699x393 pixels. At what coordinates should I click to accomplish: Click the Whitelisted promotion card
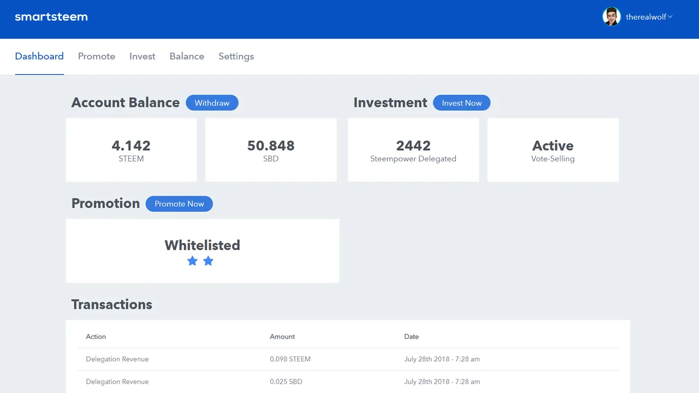(202, 251)
